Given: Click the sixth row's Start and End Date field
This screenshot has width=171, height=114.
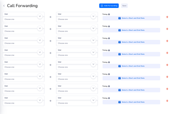Looking at the screenshot, I should click(131, 78).
